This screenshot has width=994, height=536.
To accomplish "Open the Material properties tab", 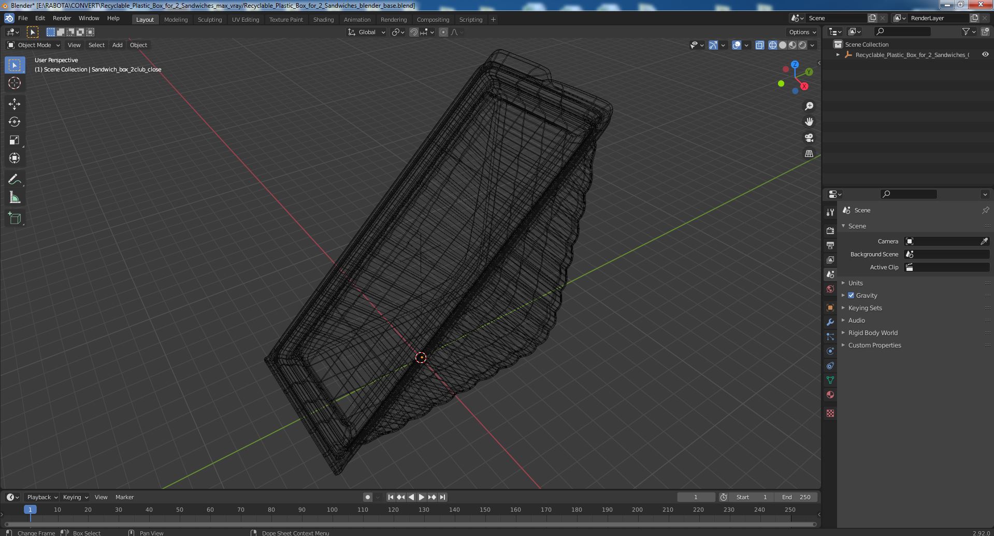I will tap(830, 395).
